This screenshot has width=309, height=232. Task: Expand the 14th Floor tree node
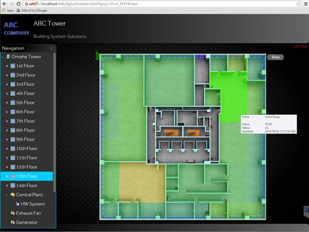pos(7,186)
